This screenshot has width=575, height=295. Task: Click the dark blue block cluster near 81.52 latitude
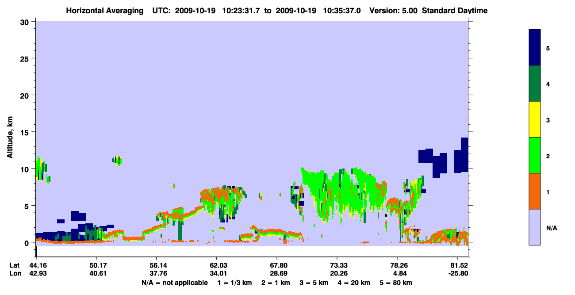click(443, 158)
